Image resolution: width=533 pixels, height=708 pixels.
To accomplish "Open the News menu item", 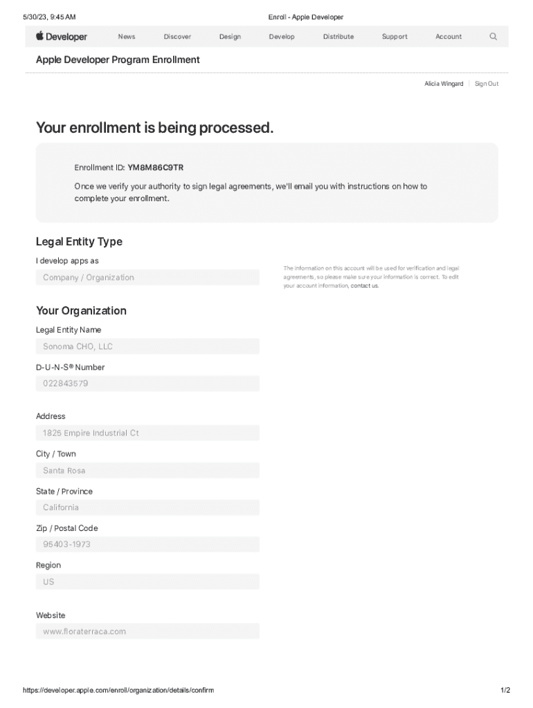I will (127, 37).
